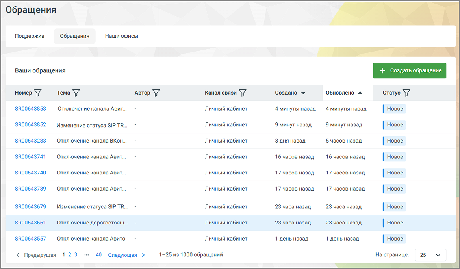Screen dimensions: 460x269
Task: Click the Новое status badge for SR00643853
Action: click(x=395, y=109)
